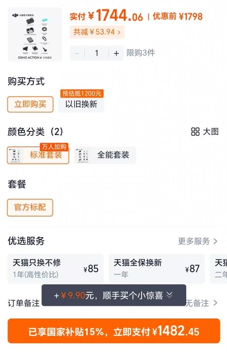This screenshot has height=352, width=227.
Task: Pay now with 立即支付 ¥1482.45 button
Action: click(114, 331)
